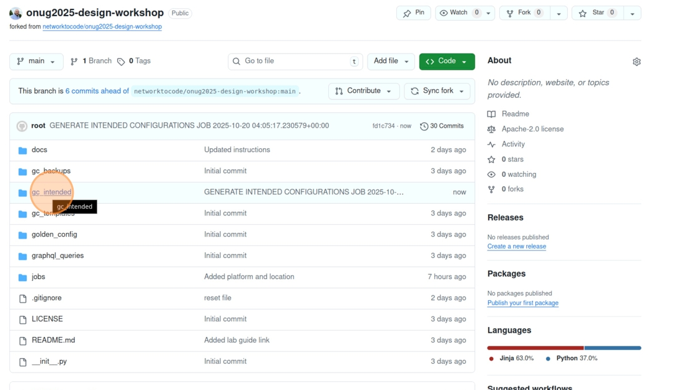This screenshot has height=390, width=699.
Task: Open commit hash fd1c734
Action: point(383,126)
